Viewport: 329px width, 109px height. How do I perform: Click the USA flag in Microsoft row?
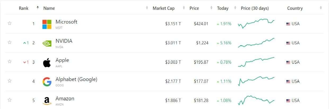click(288, 24)
